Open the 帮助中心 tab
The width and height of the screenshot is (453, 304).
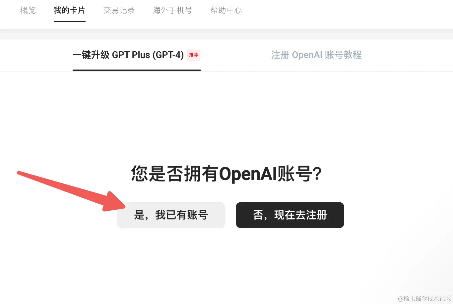226,10
